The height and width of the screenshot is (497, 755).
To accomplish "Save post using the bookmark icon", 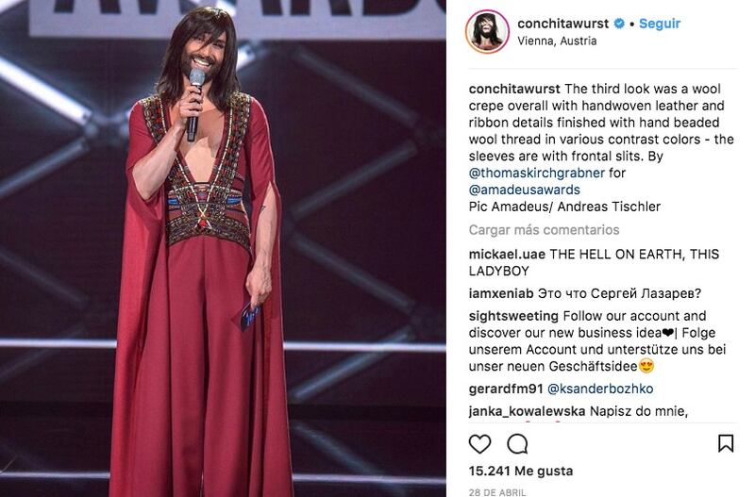I will coord(726,443).
